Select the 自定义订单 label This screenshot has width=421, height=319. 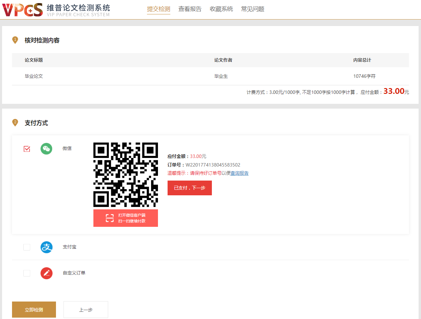[x=74, y=273]
